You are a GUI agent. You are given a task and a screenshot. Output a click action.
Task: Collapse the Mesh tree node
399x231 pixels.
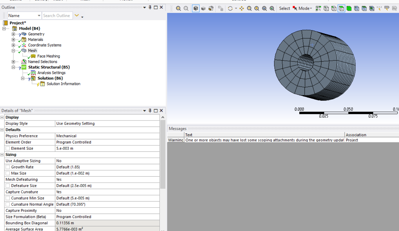[13, 51]
